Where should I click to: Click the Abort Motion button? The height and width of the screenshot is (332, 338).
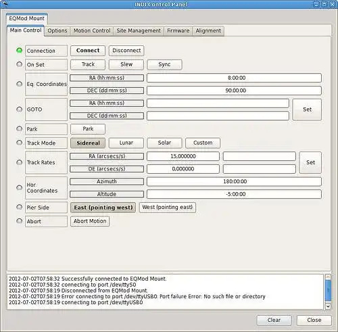(90, 221)
